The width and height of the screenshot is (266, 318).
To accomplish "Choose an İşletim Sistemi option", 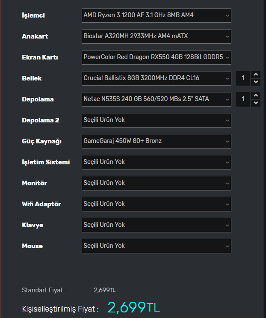I will (156, 162).
